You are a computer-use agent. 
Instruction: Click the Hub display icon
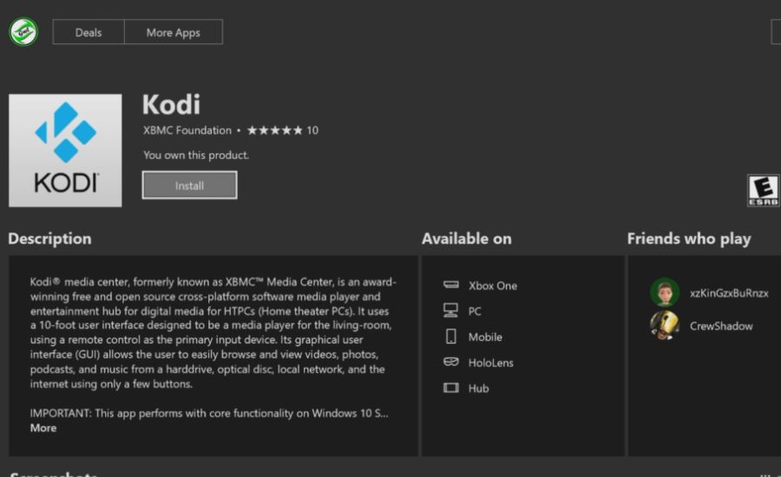point(450,388)
